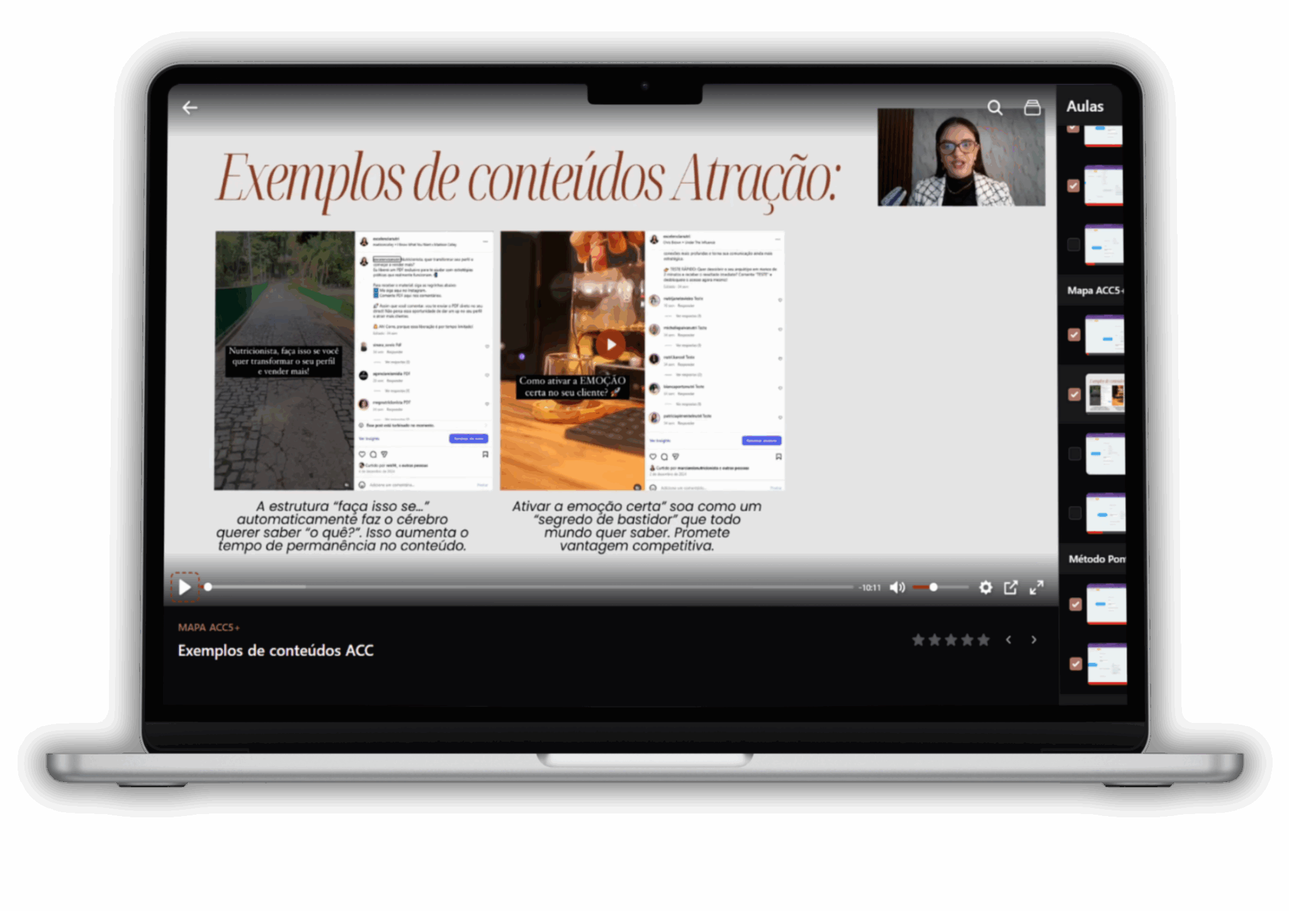This screenshot has width=1289, height=911.
Task: Open the last lesson thumbnail in the sidebar
Action: point(1107,664)
